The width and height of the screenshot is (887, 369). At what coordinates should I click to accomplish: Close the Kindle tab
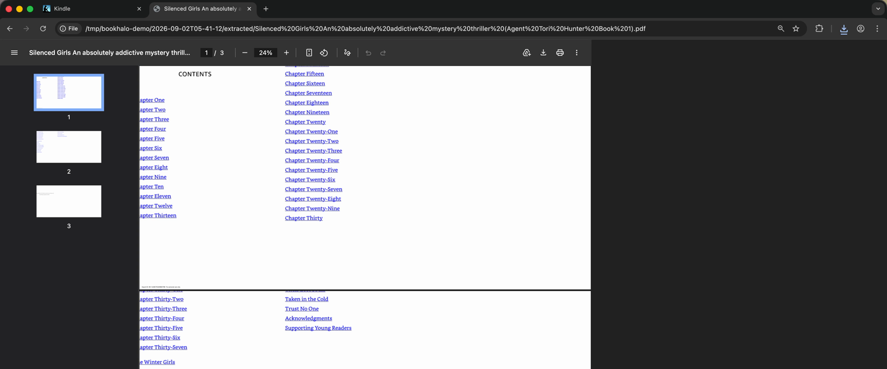[139, 9]
